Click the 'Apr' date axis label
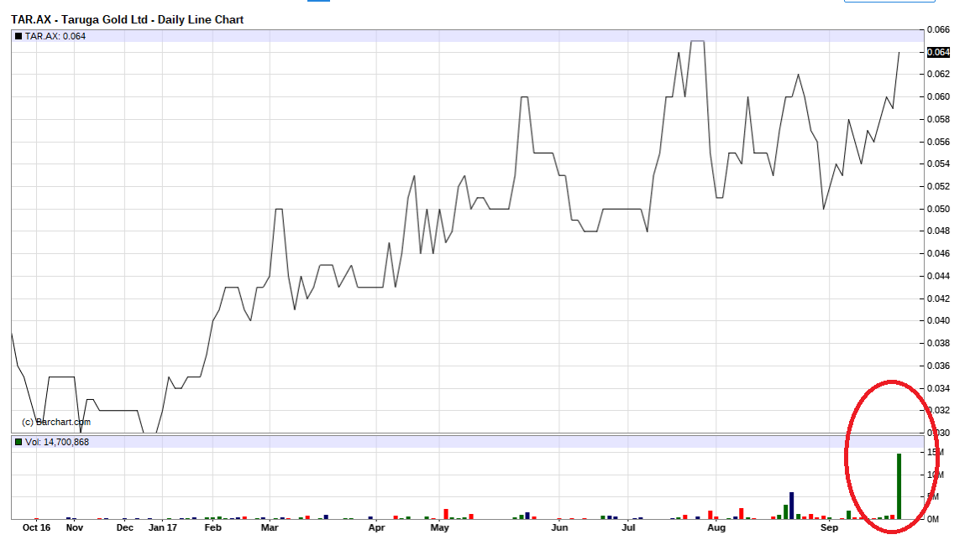The height and width of the screenshot is (545, 970). coord(377,527)
